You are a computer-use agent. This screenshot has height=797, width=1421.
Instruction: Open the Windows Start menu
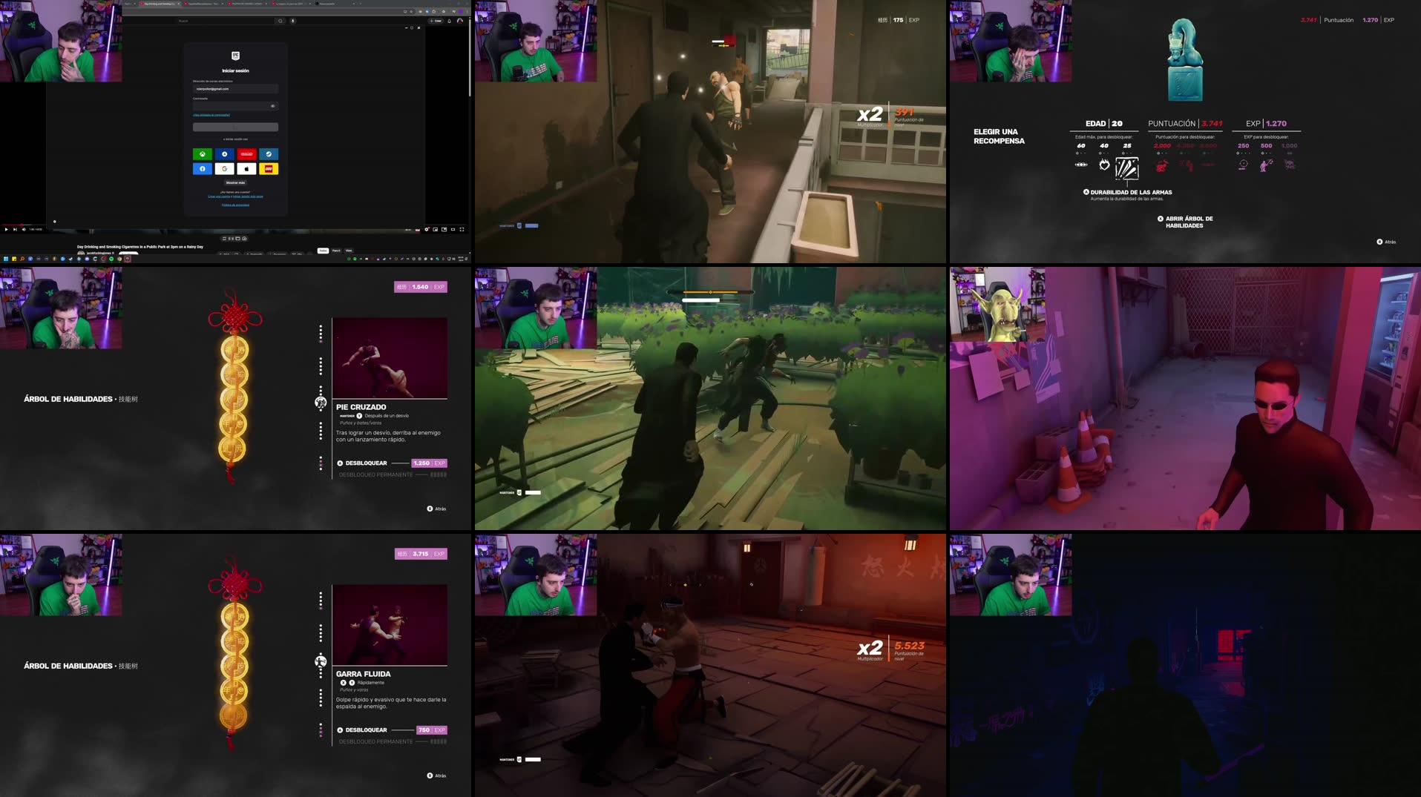[x=6, y=259]
